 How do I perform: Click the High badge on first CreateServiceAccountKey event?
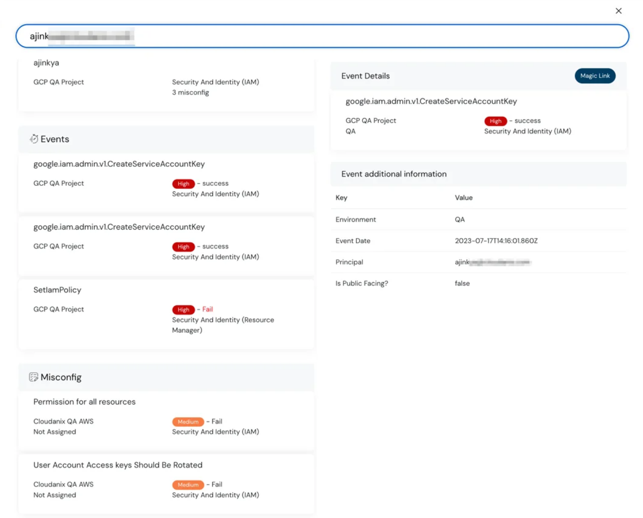(183, 183)
